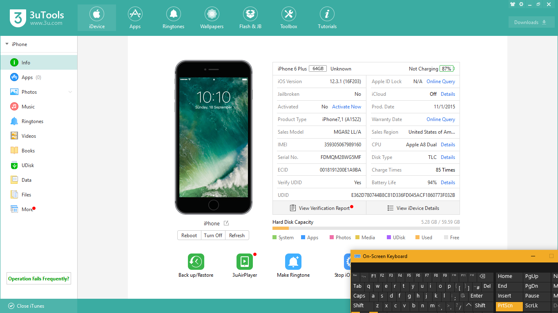Collapse the iPhone device tree
558x313 pixels.
(x=7, y=44)
